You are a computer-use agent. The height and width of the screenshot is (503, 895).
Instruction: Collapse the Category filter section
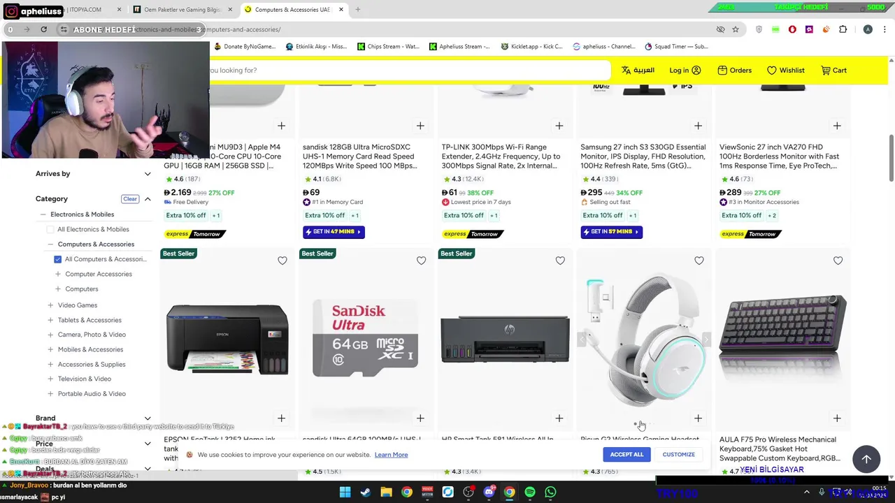point(148,199)
